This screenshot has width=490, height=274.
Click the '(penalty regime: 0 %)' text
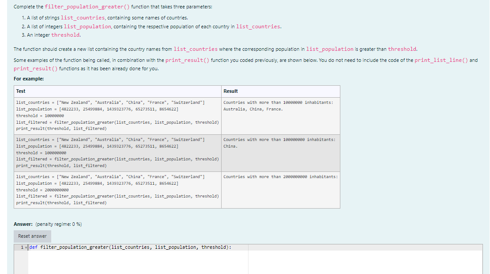tap(59, 224)
